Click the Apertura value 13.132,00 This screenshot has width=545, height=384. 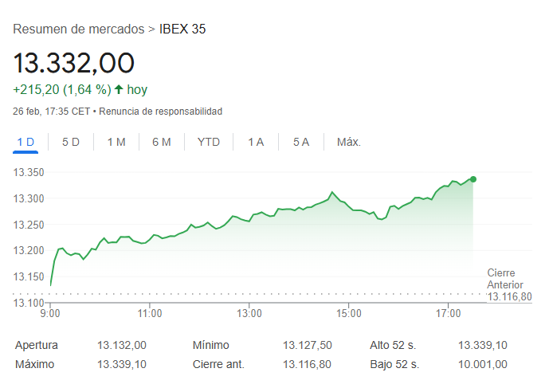tap(122, 345)
